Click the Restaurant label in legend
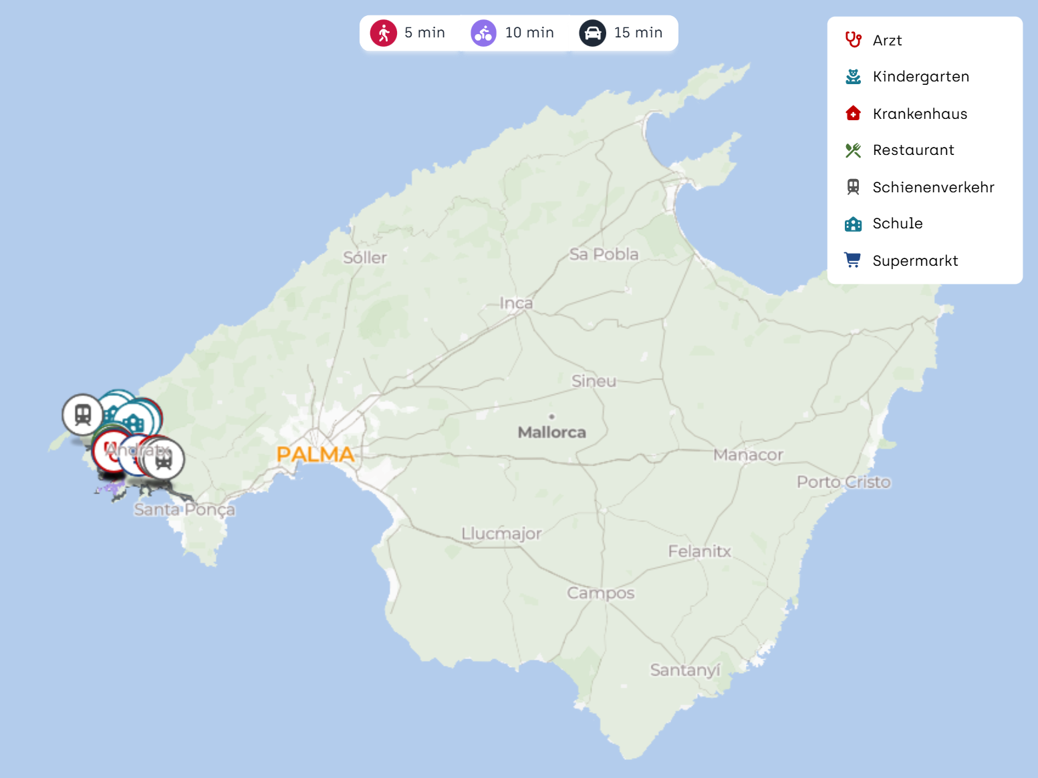Screen dimensions: 1038x778 click(x=913, y=150)
